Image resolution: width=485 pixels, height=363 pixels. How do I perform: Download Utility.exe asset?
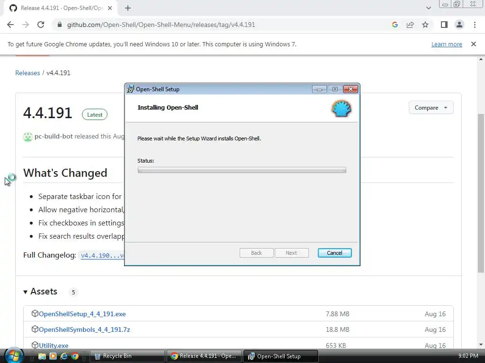click(x=54, y=346)
